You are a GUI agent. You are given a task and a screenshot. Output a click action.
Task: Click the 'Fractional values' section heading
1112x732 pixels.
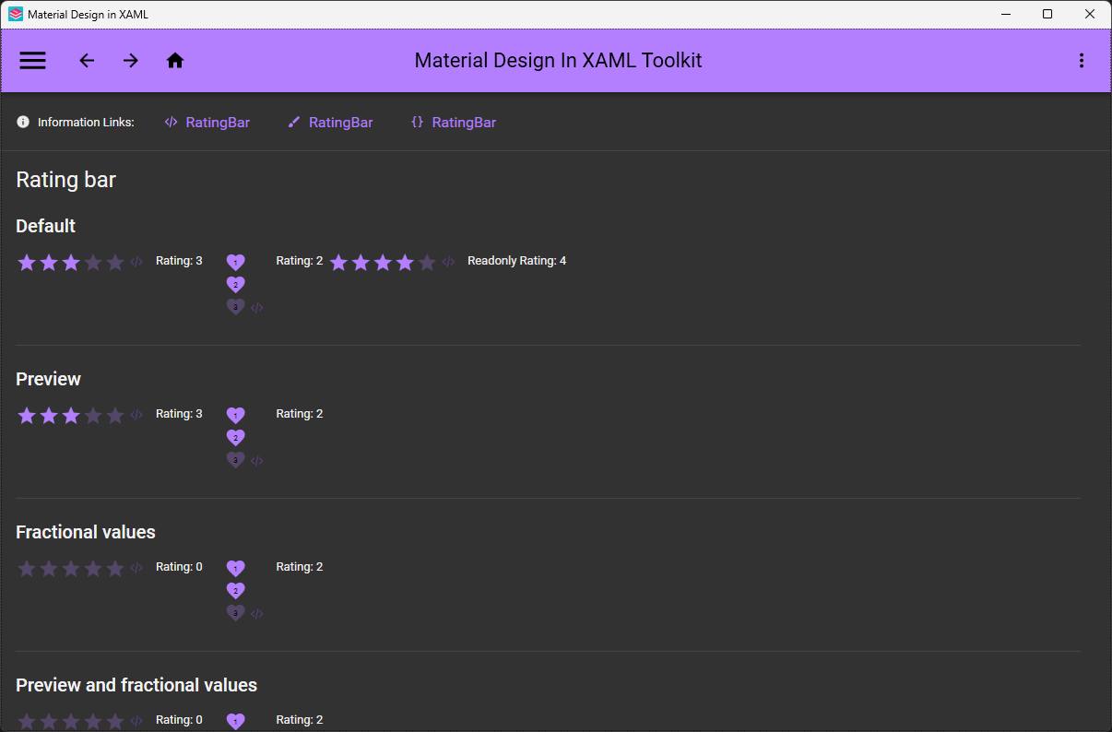tap(86, 532)
